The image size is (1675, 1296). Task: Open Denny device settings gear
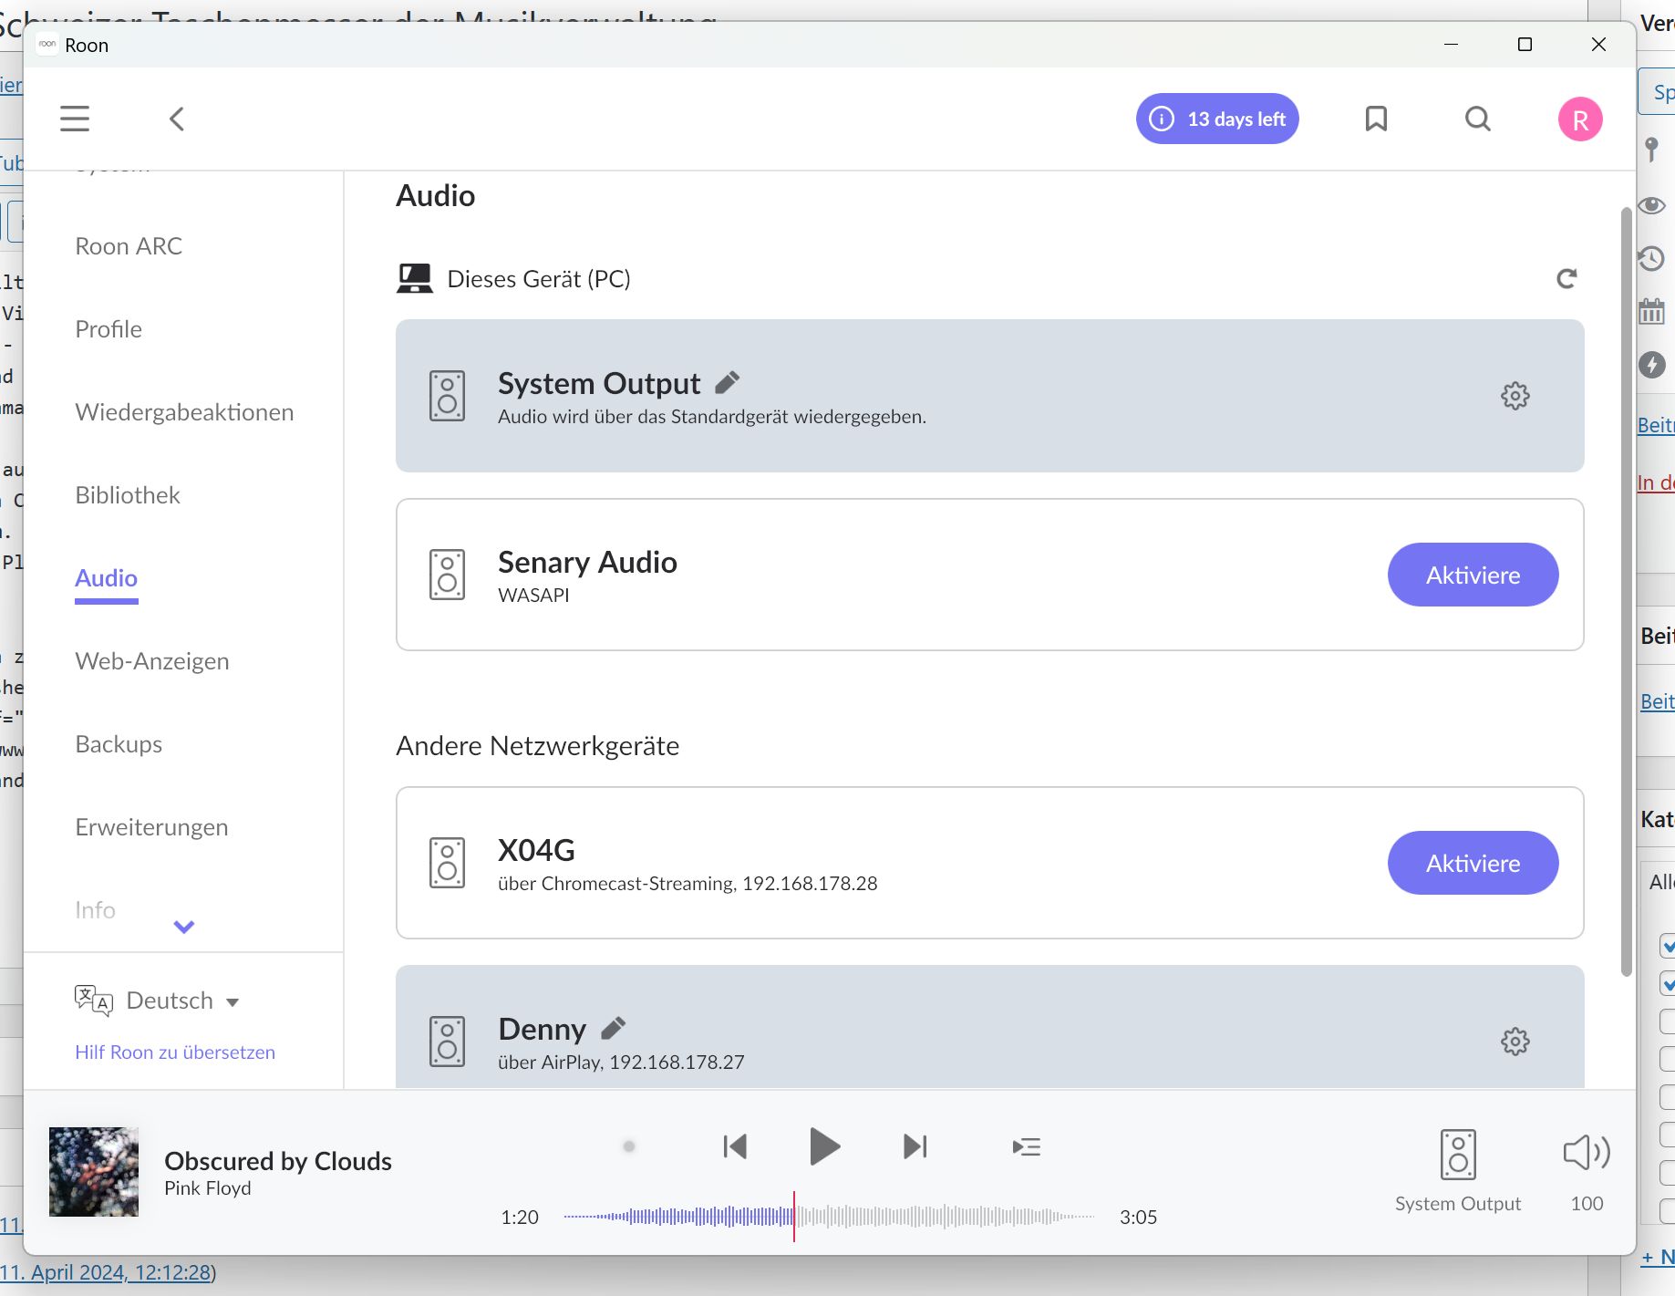[x=1515, y=1041]
